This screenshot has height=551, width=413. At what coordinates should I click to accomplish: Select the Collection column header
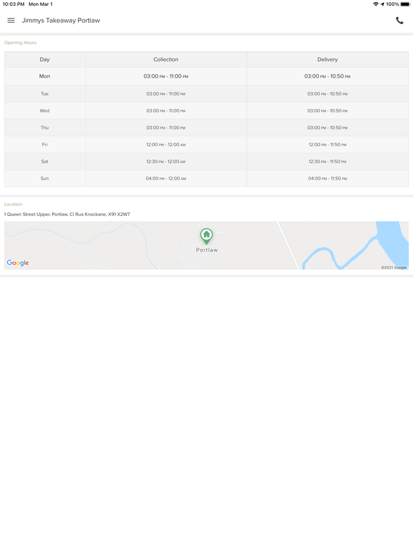point(166,60)
